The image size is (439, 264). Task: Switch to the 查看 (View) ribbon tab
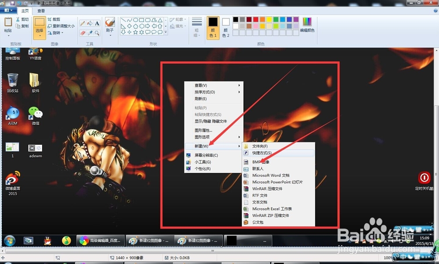coord(41,11)
